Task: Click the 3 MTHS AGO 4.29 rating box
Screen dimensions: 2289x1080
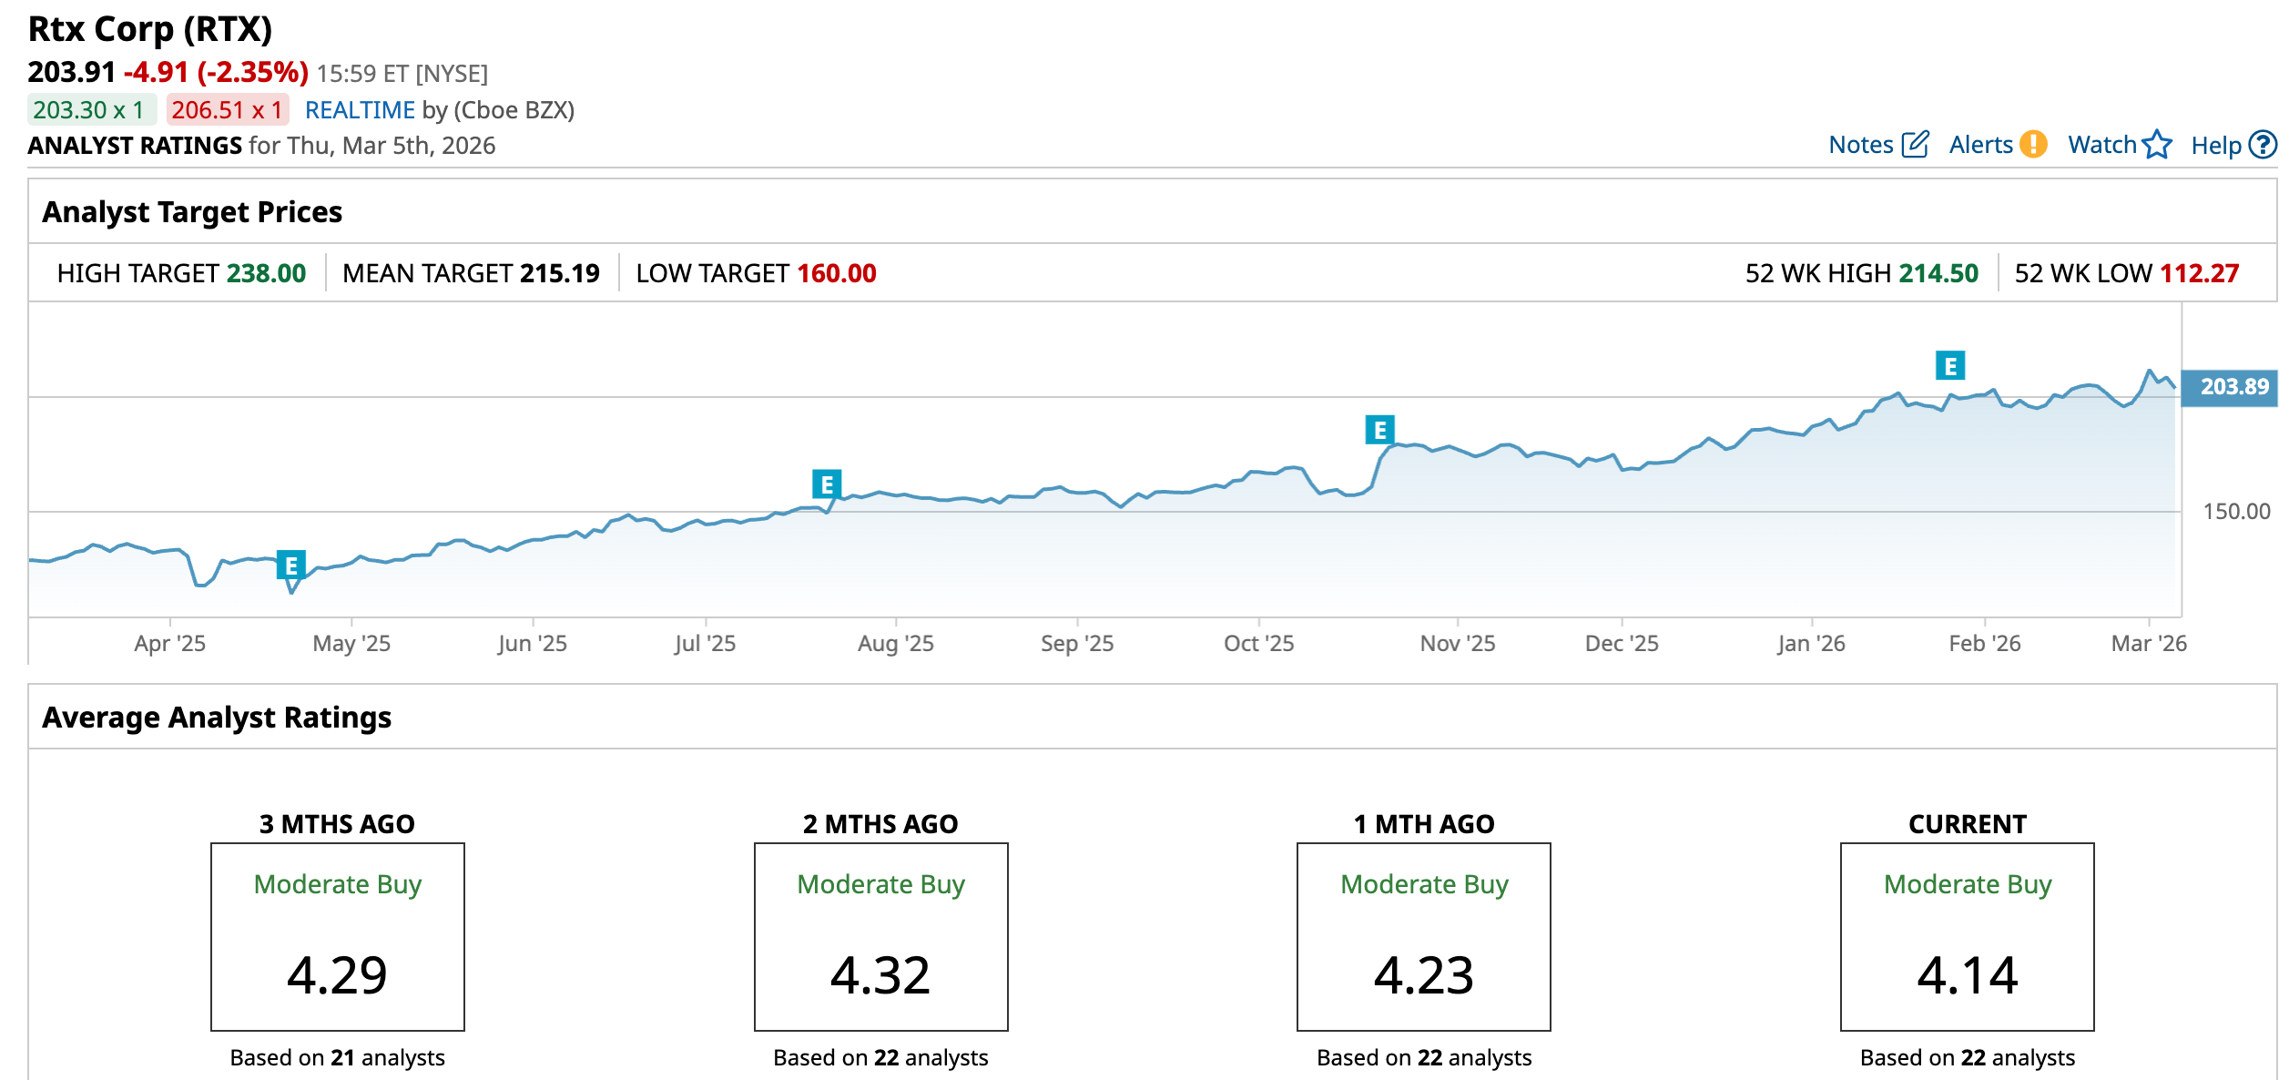Action: (x=337, y=936)
